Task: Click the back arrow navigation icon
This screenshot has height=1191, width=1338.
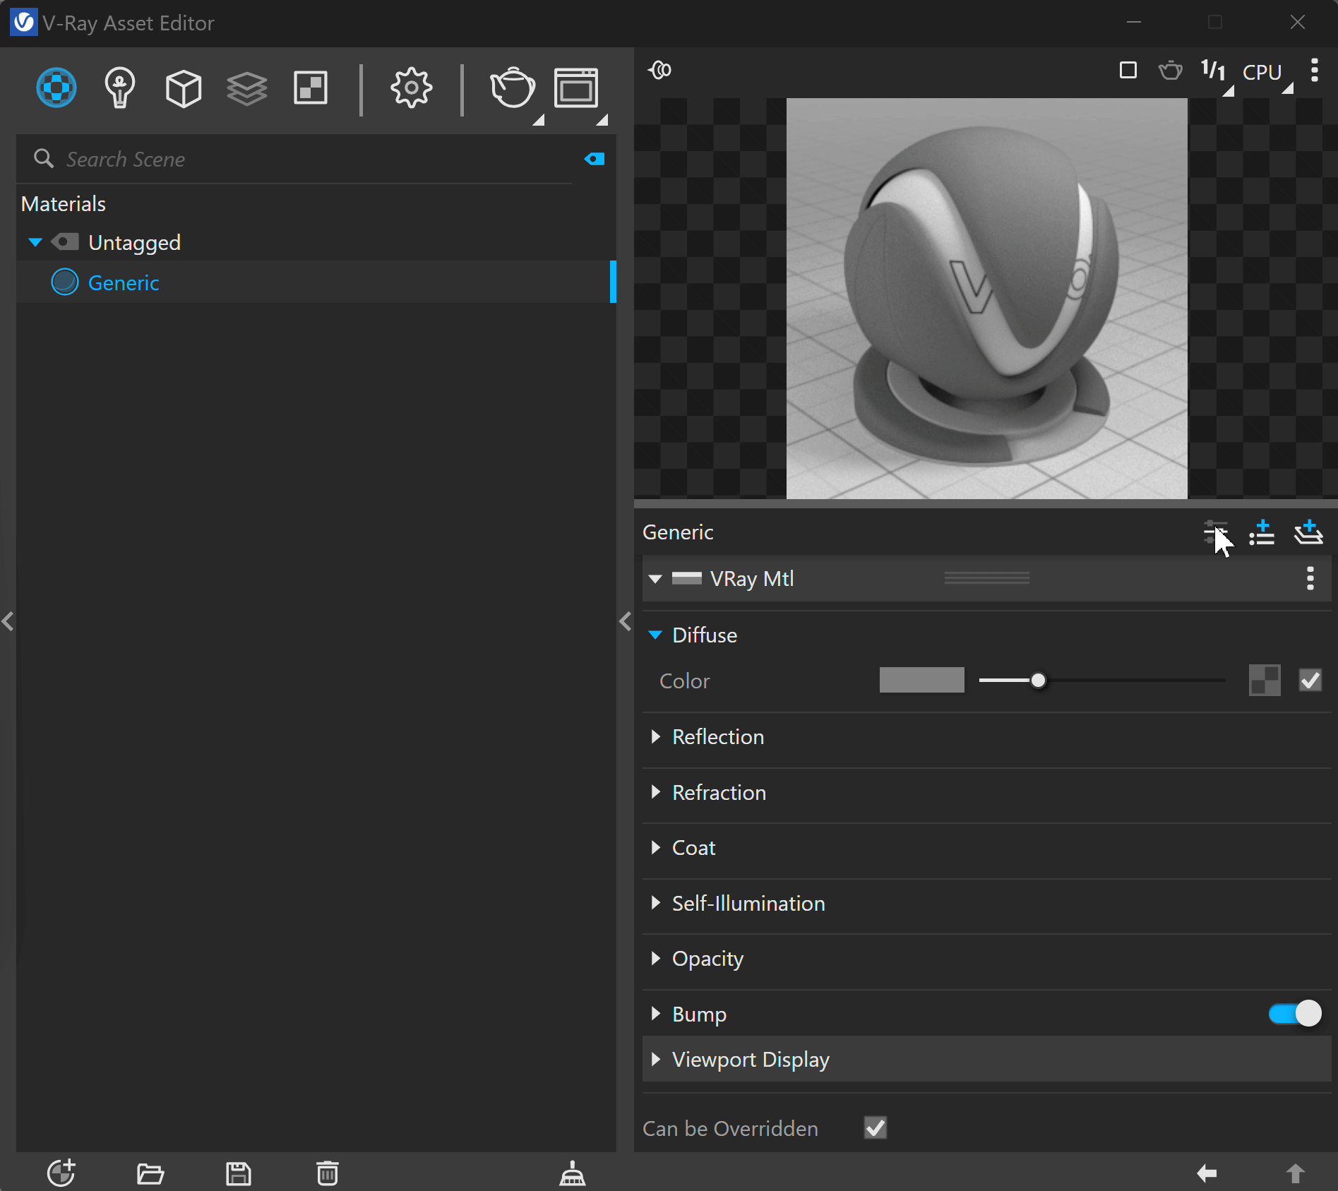Action: 1207,1173
